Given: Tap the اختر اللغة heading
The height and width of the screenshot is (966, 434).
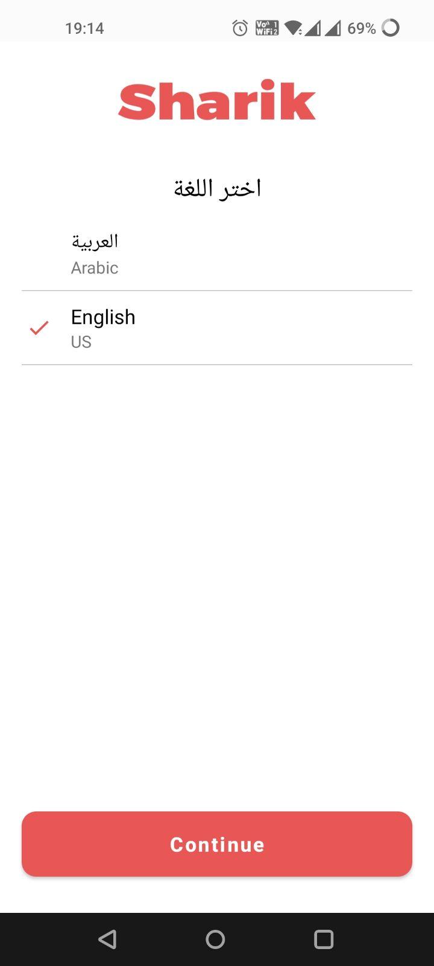Looking at the screenshot, I should pos(217,188).
